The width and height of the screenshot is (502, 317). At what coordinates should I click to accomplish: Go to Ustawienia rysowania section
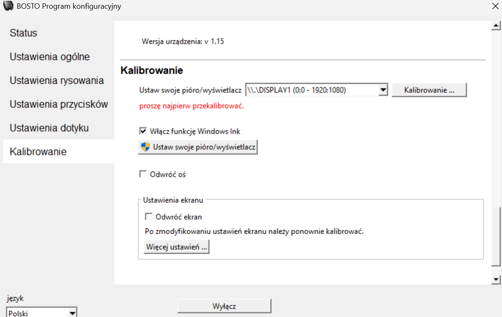coord(57,80)
